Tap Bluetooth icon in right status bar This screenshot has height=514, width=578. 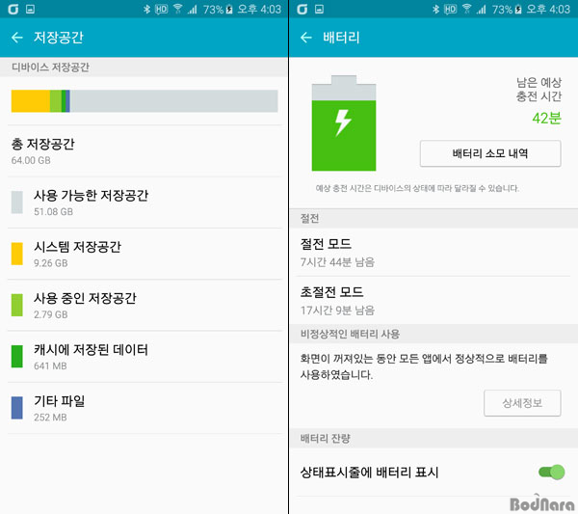[435, 9]
